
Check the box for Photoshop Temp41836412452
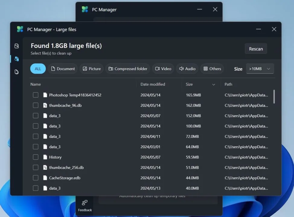[36, 95]
